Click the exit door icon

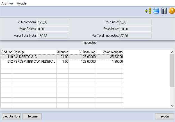(164, 11)
